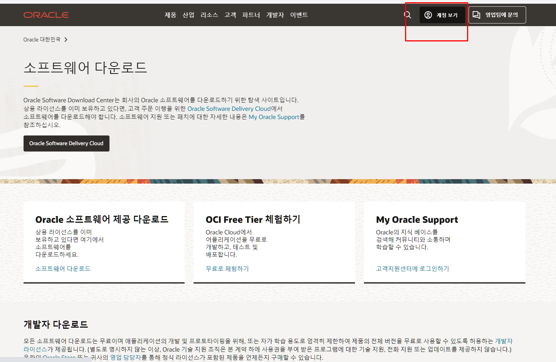Click the 소프트웨어 다운로드 card link
The width and height of the screenshot is (556, 362).
coord(63,269)
